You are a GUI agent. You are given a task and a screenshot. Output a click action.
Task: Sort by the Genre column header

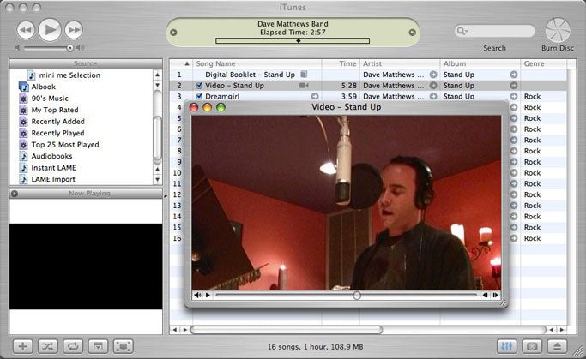(x=544, y=63)
